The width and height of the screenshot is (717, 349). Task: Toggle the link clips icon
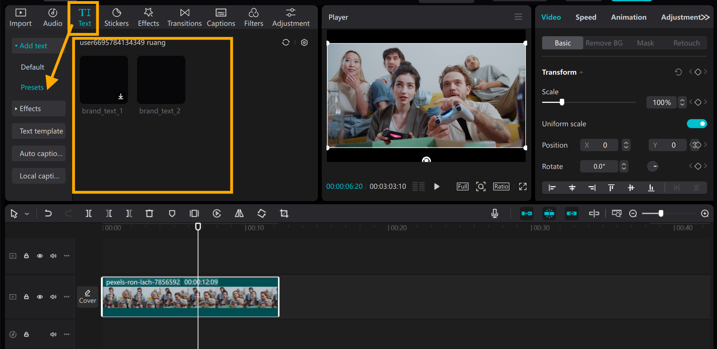point(571,213)
